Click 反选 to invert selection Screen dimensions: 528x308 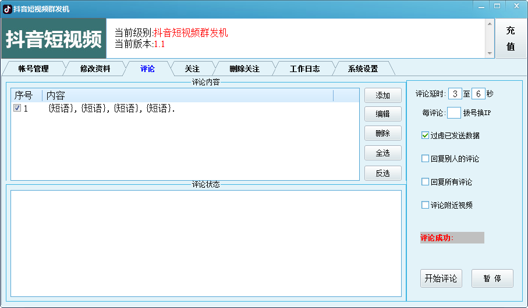click(x=383, y=173)
